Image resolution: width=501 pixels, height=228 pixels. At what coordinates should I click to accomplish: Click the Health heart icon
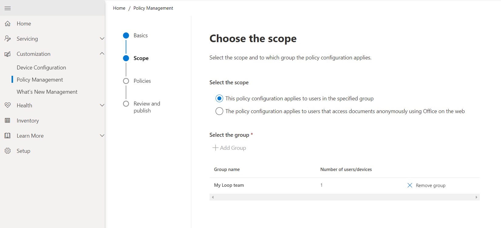pyautogui.click(x=8, y=105)
